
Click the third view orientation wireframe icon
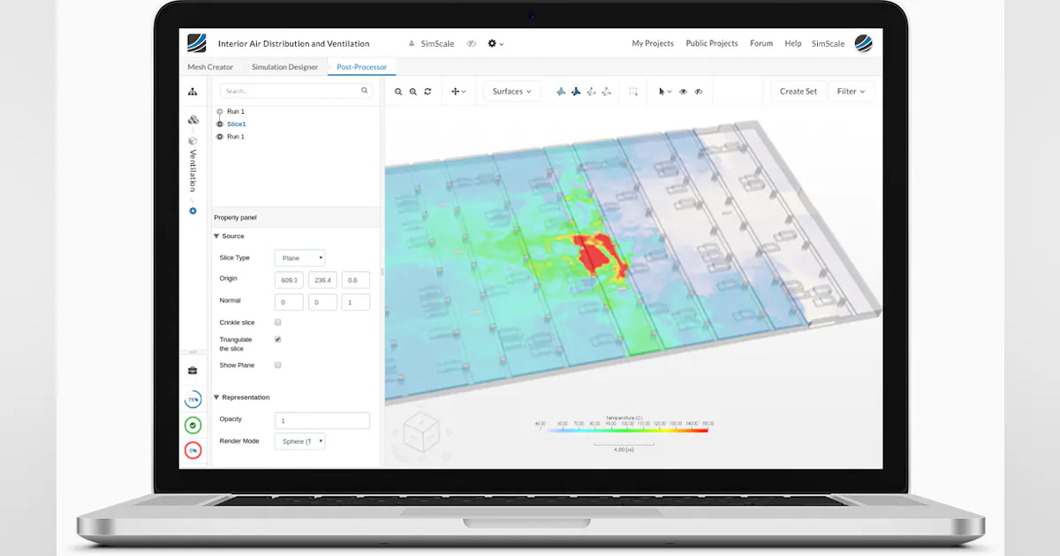click(x=591, y=92)
